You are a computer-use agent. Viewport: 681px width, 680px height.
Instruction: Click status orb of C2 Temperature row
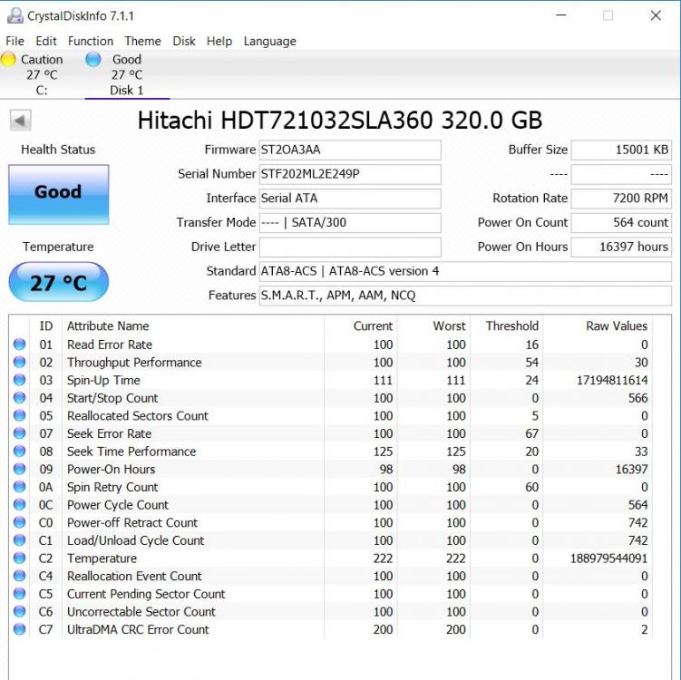click(20, 558)
